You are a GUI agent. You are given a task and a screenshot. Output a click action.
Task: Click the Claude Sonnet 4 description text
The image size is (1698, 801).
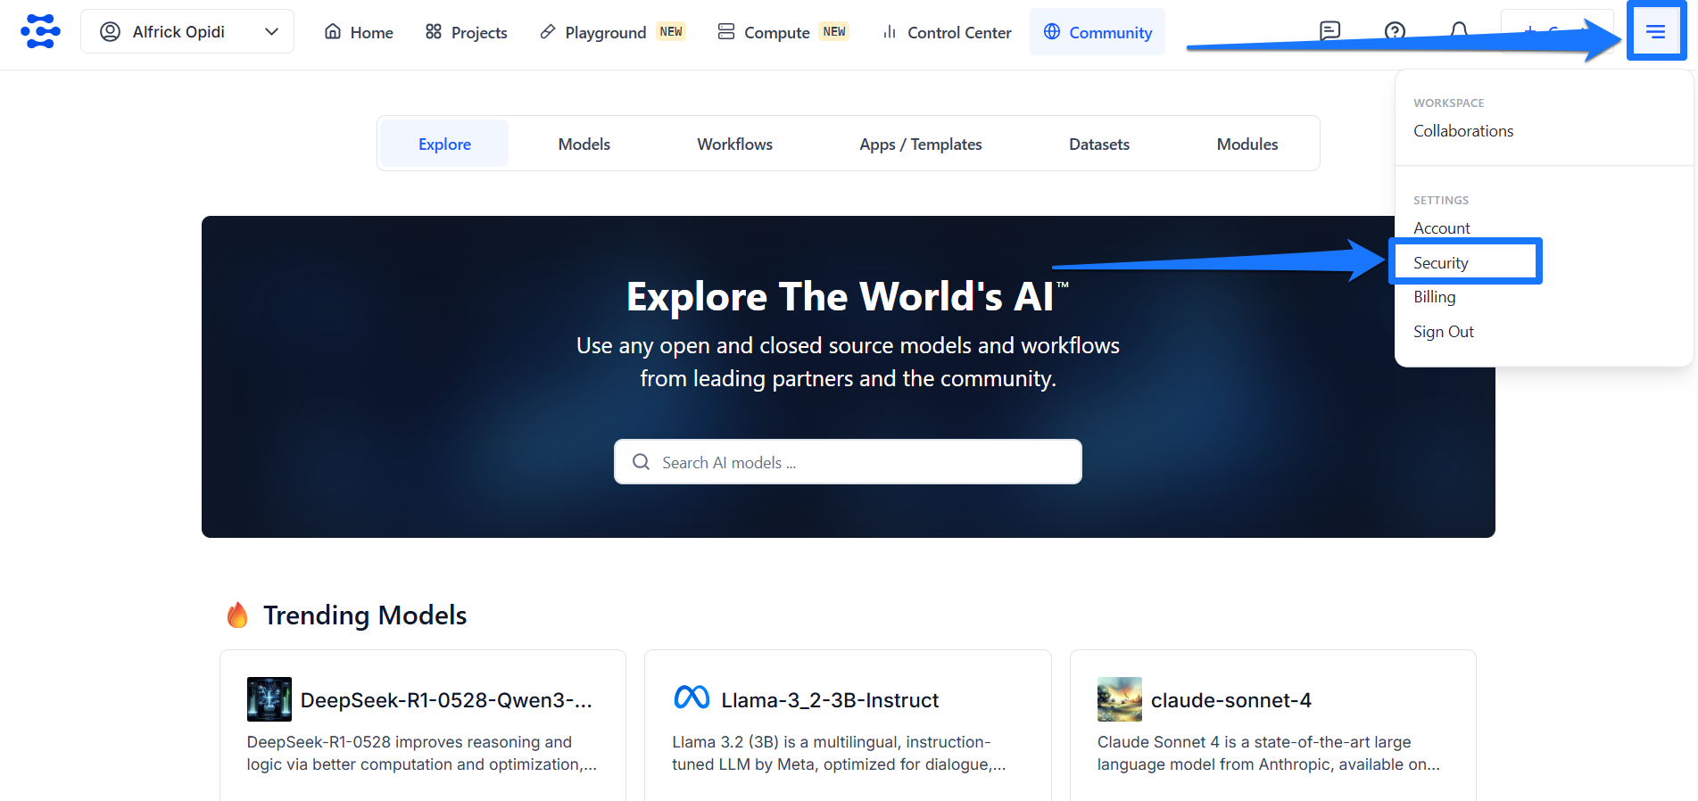coord(1268,753)
